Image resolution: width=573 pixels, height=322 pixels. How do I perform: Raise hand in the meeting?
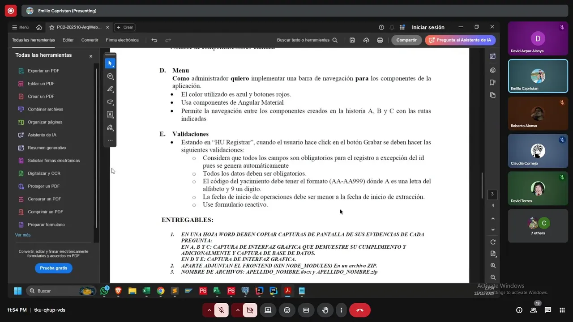coord(325,310)
